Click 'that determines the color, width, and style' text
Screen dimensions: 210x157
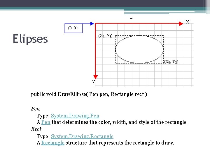101,122
